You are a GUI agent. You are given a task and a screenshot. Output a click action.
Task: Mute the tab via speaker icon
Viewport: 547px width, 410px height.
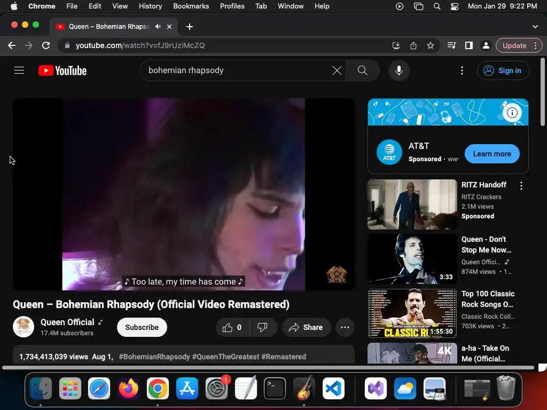[158, 27]
